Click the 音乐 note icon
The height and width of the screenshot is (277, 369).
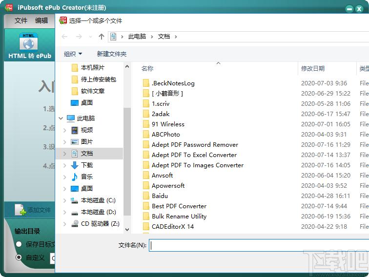75,177
